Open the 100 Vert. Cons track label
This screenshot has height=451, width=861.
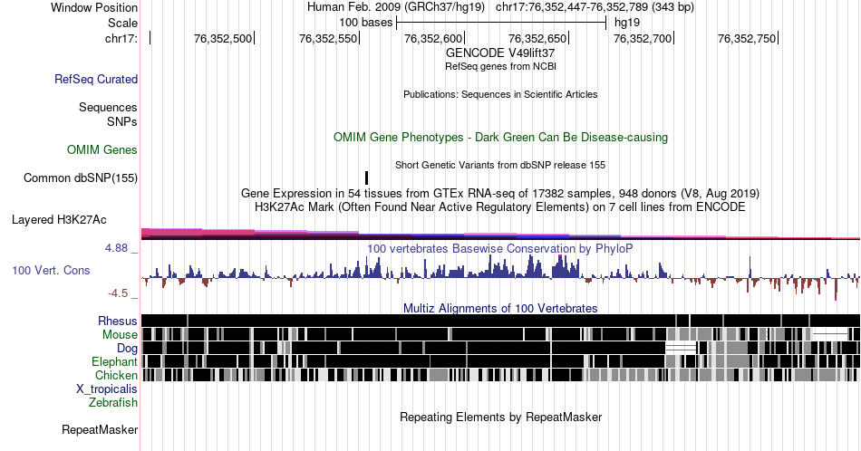51,270
